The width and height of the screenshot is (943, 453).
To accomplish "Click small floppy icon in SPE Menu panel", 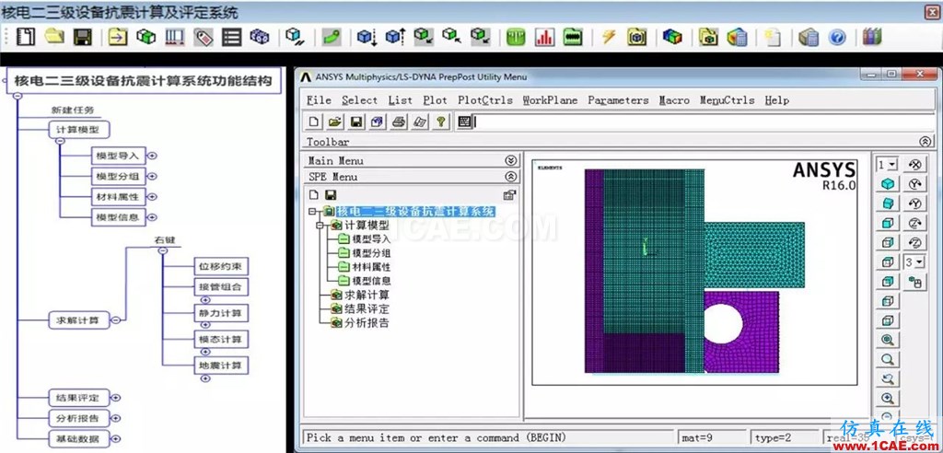I will point(331,195).
